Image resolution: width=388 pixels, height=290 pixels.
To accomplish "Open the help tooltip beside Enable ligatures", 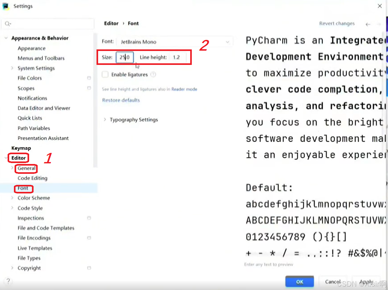I will [153, 74].
